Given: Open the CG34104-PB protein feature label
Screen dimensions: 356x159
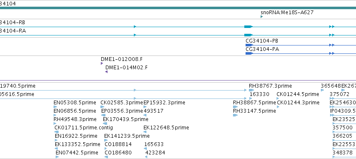Looking at the screenshot, I should click(x=262, y=41).
